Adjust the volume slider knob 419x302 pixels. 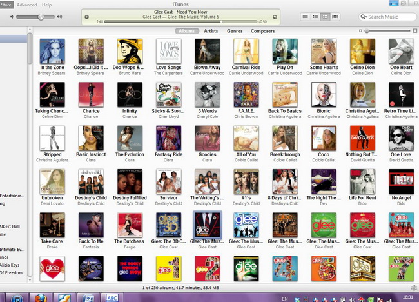tap(41, 17)
